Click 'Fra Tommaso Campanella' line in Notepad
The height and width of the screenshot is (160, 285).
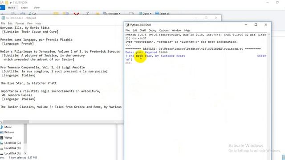click(42, 67)
